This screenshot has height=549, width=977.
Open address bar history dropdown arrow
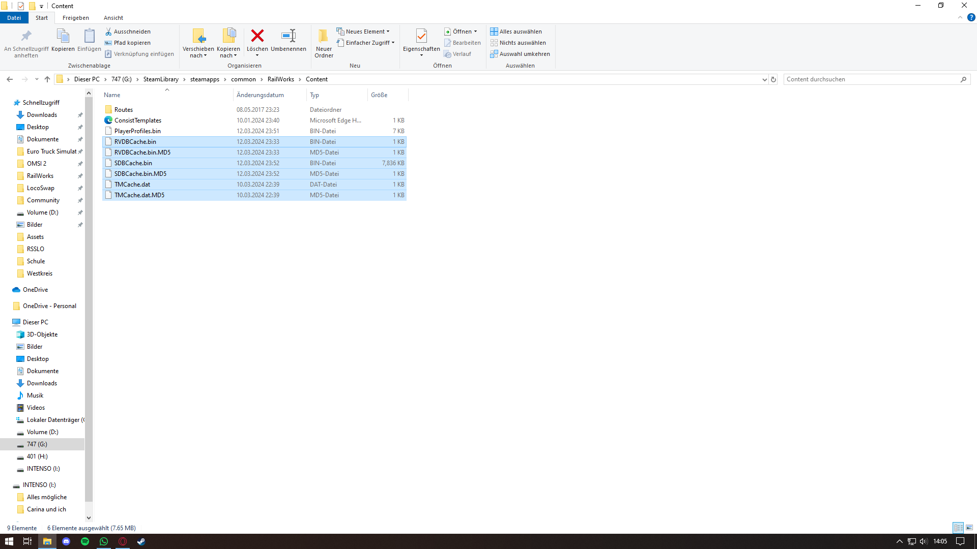pyautogui.click(x=764, y=79)
